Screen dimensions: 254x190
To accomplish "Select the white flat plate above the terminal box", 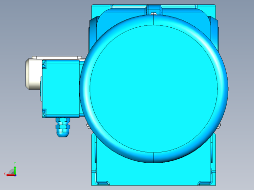I will [x=57, y=57].
